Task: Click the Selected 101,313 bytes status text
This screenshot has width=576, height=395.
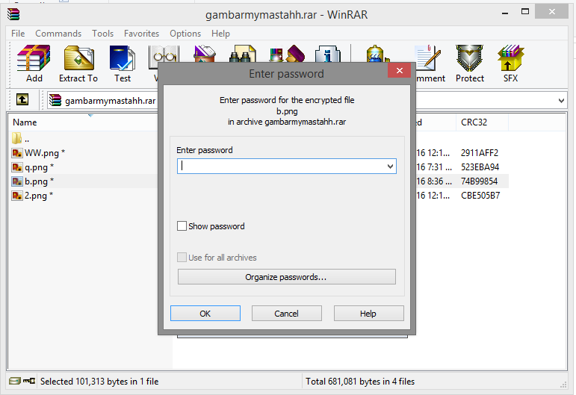Action: coord(99,382)
